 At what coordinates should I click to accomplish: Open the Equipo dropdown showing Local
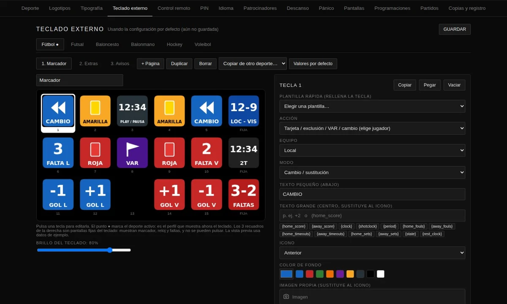point(372,150)
